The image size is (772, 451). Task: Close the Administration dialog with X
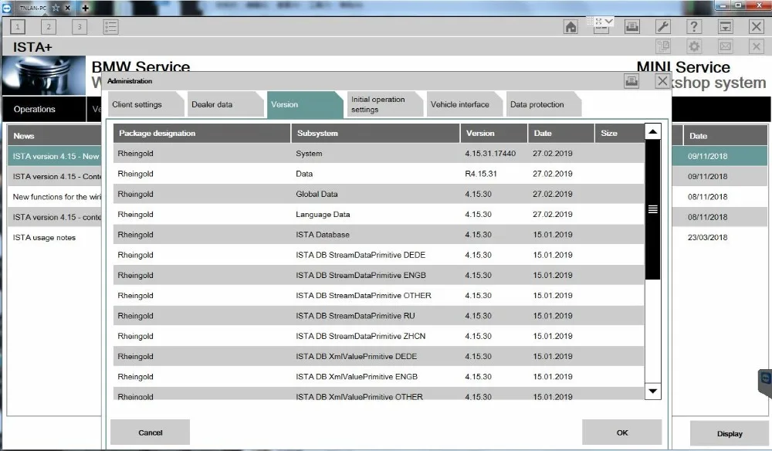[x=662, y=81]
